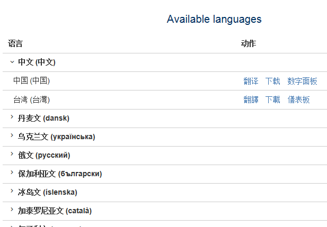Open 翻译 link for 中国 (中国)
327x227 pixels.
pyautogui.click(x=251, y=81)
